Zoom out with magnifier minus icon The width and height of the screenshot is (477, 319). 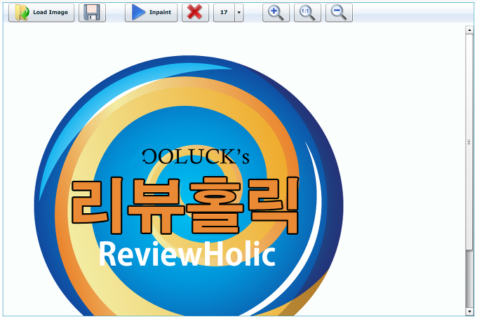click(x=340, y=13)
